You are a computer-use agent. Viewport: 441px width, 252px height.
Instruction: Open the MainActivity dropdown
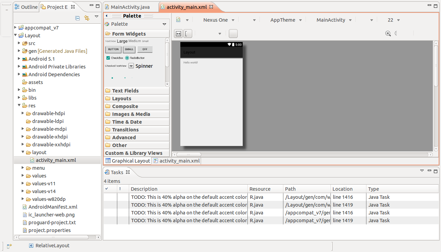point(334,20)
